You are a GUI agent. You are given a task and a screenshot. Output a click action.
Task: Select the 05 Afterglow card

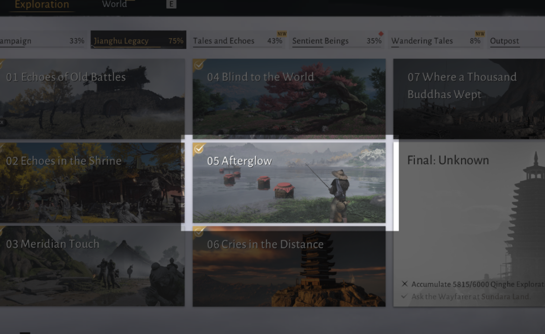pyautogui.click(x=289, y=183)
